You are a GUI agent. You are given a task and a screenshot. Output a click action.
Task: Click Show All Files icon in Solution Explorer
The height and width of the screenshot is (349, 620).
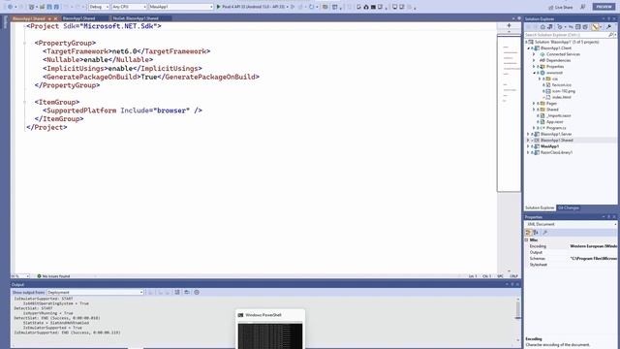pyautogui.click(x=585, y=27)
